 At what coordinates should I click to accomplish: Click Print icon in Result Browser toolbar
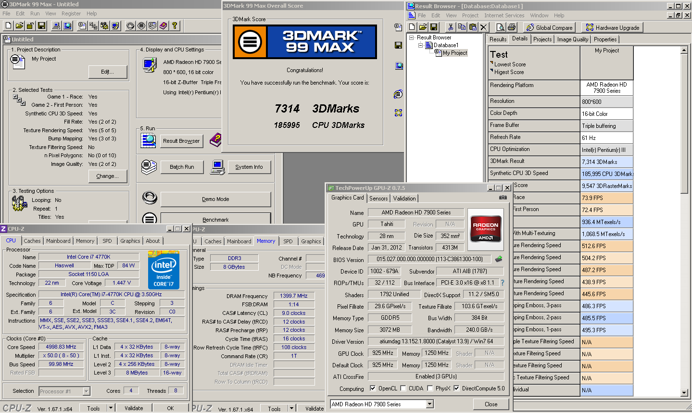pos(512,27)
